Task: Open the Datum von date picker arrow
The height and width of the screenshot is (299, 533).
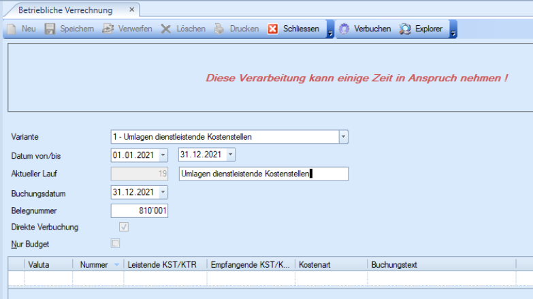Action: (x=163, y=155)
